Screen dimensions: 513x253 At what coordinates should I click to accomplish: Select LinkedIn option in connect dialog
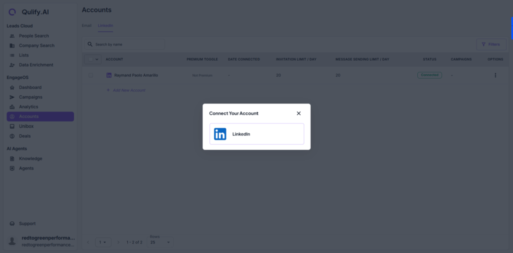[x=257, y=134]
